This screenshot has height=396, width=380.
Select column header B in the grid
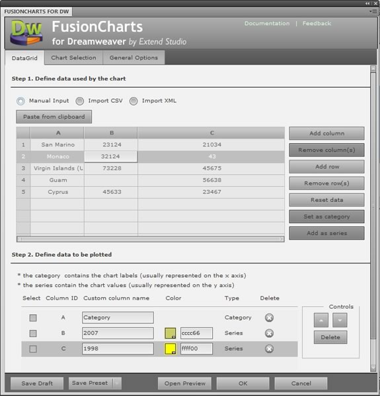coord(112,133)
